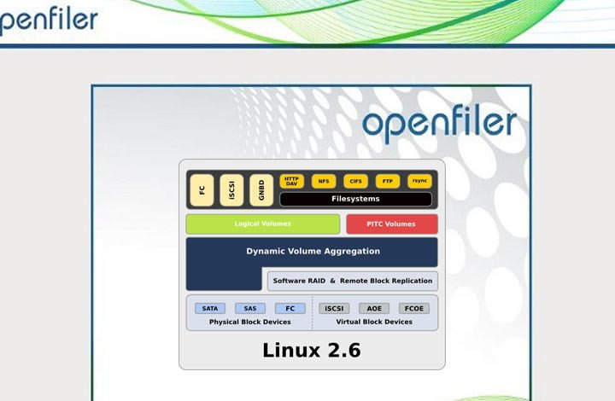Click the vertical GNBD protocol block
Viewport: 615px width, 401px height.
(261, 190)
